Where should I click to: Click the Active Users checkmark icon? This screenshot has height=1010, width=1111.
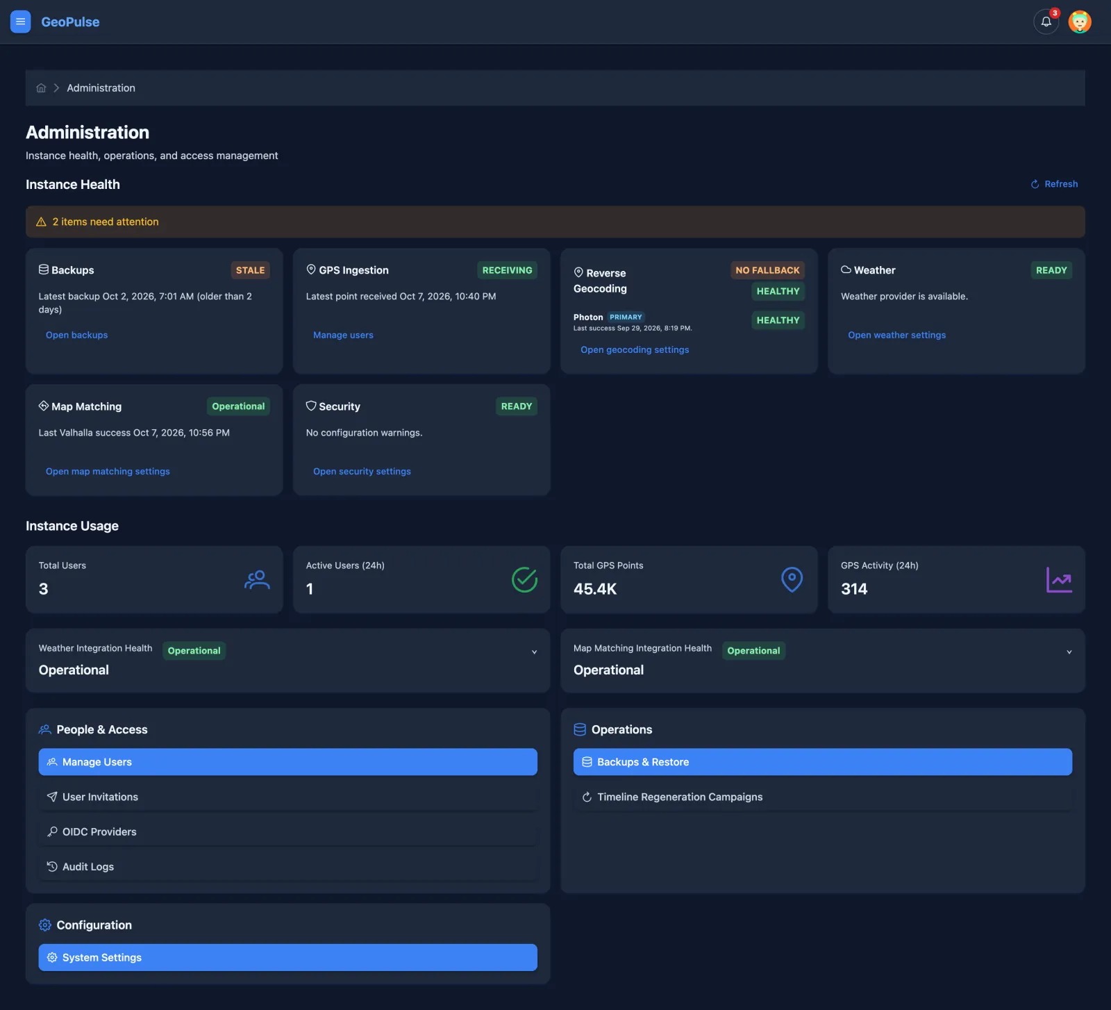[x=524, y=579]
